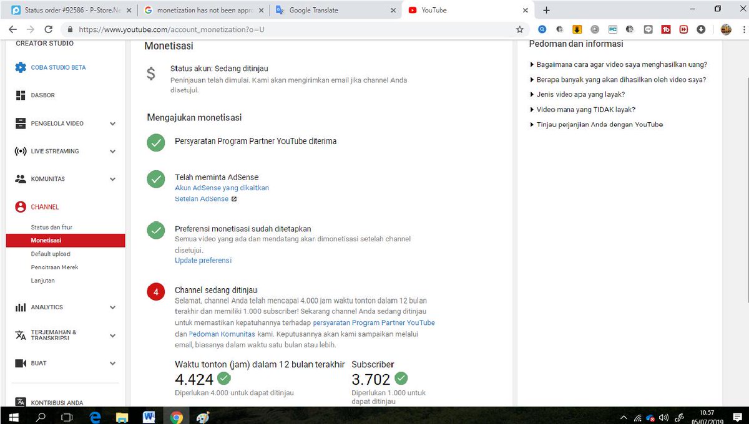This screenshot has height=424, width=749.
Task: Switch to Status order #92586 tab
Action: (71, 10)
